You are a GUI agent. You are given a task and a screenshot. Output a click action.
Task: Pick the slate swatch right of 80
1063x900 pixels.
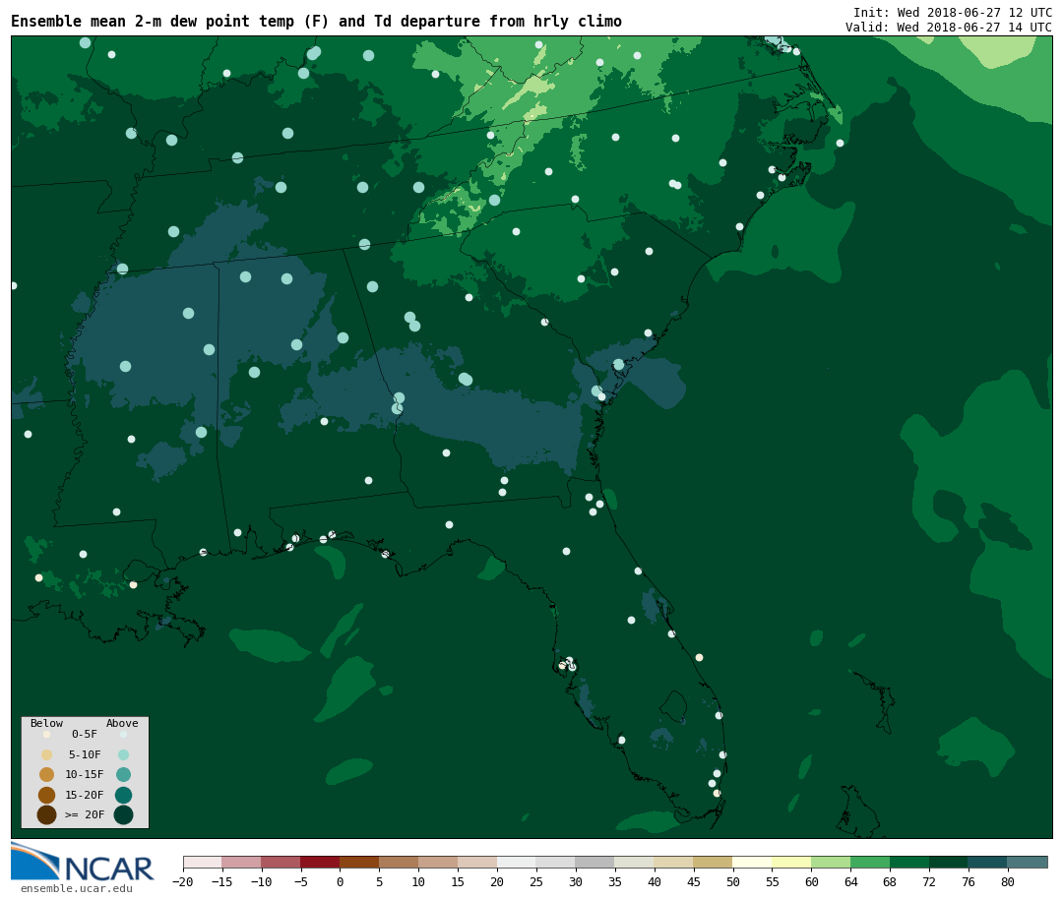tap(1028, 862)
